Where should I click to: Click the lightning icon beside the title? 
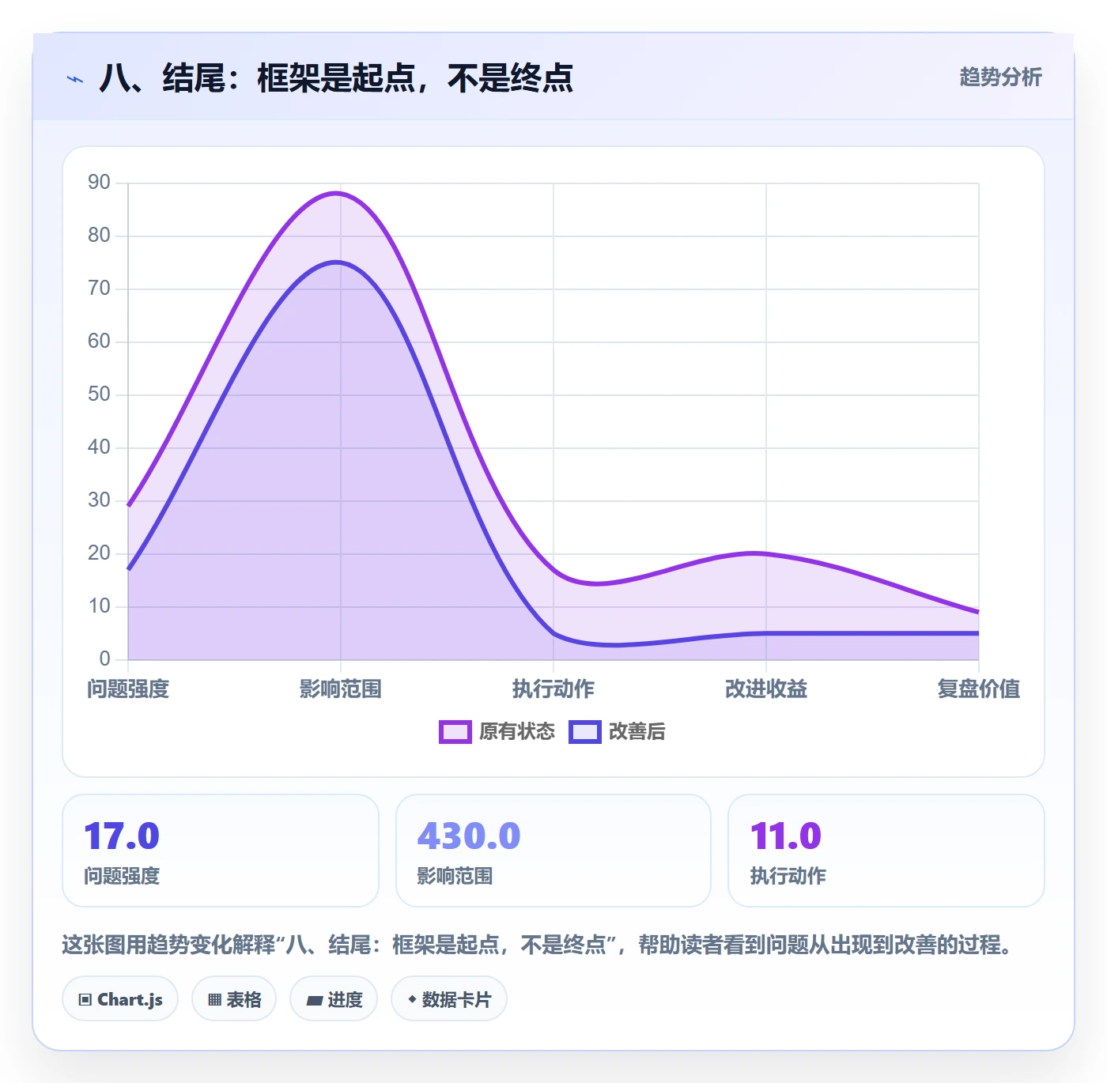tap(75, 79)
